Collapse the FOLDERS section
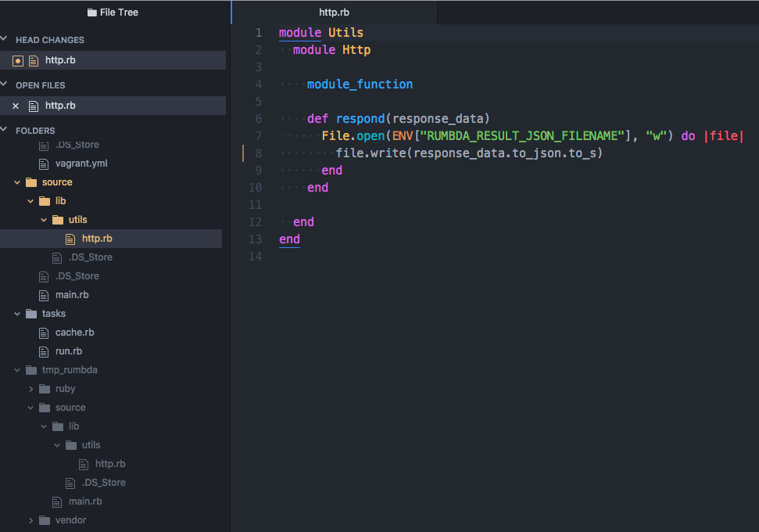This screenshot has width=759, height=532. click(4, 129)
